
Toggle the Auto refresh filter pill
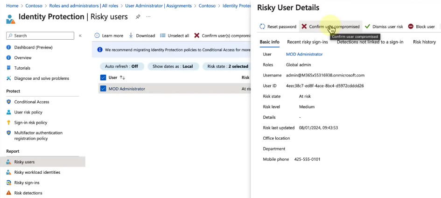tap(122, 66)
